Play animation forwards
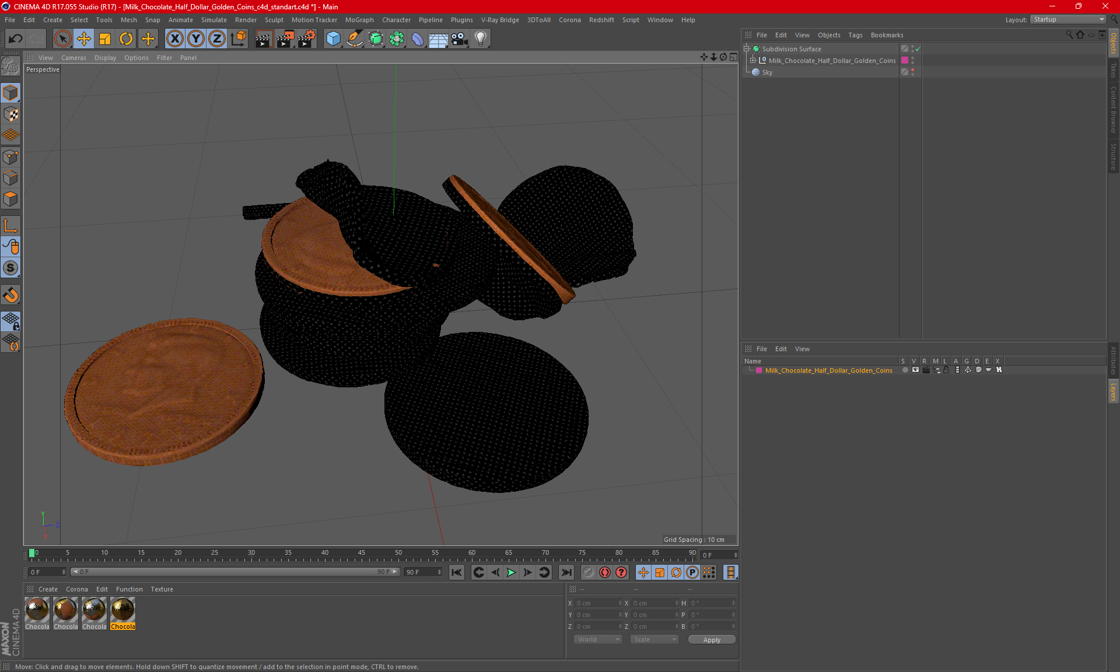 pyautogui.click(x=511, y=572)
